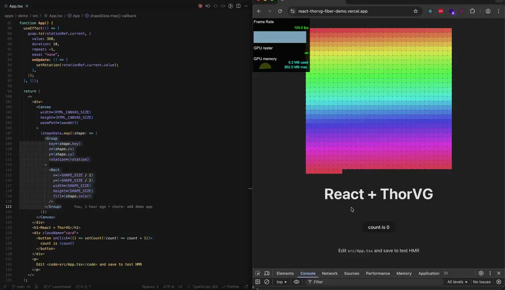Click the 'main' git branch in status bar
Viewport: 505px width, 290px height.
[x=18, y=287]
